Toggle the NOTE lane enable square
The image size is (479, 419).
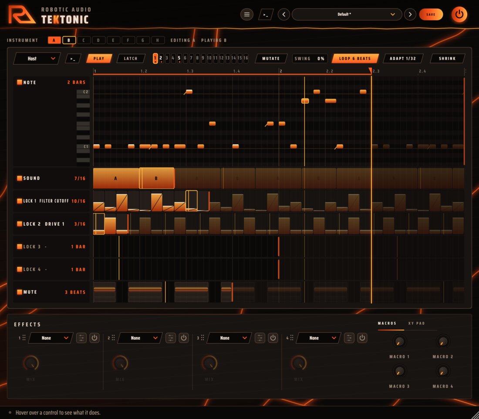tap(20, 82)
